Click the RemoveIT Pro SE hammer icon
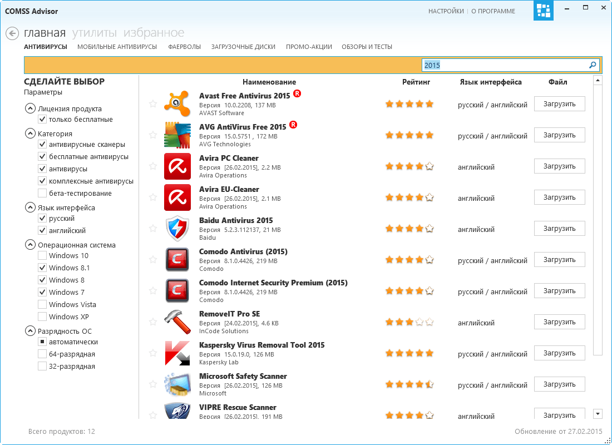The height and width of the screenshot is (445, 612). click(x=177, y=322)
